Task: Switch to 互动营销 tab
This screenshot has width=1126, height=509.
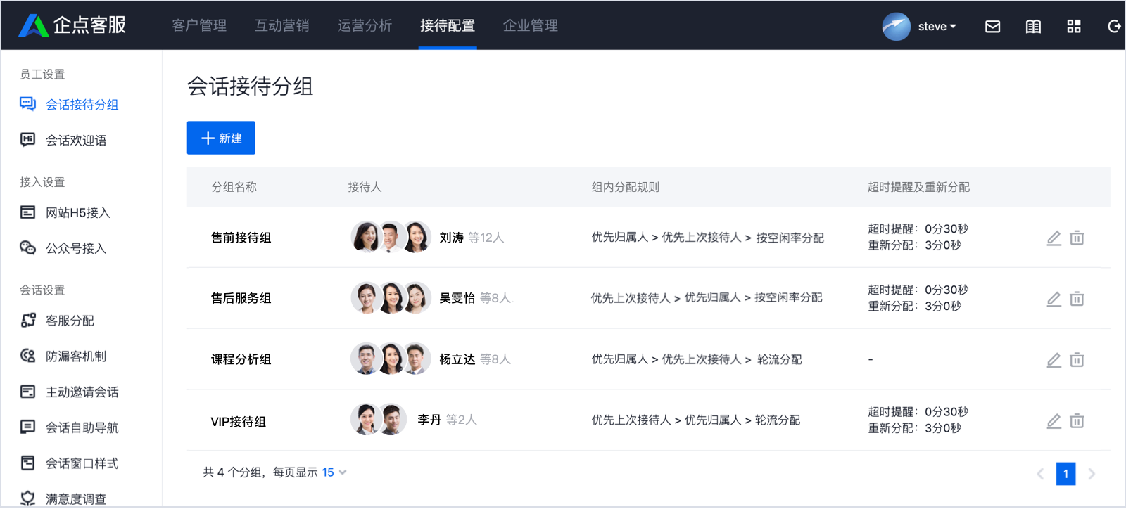Action: (x=282, y=25)
